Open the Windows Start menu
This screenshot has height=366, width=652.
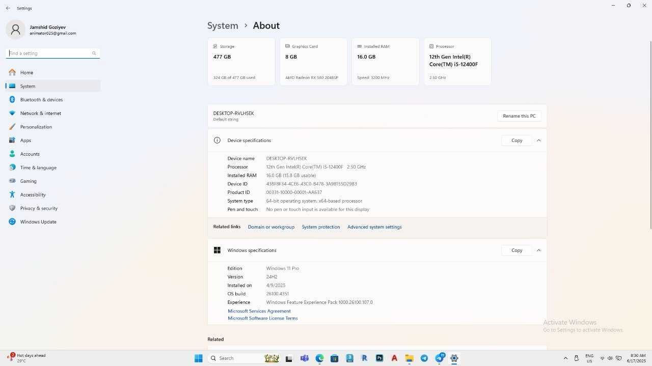[x=198, y=358]
